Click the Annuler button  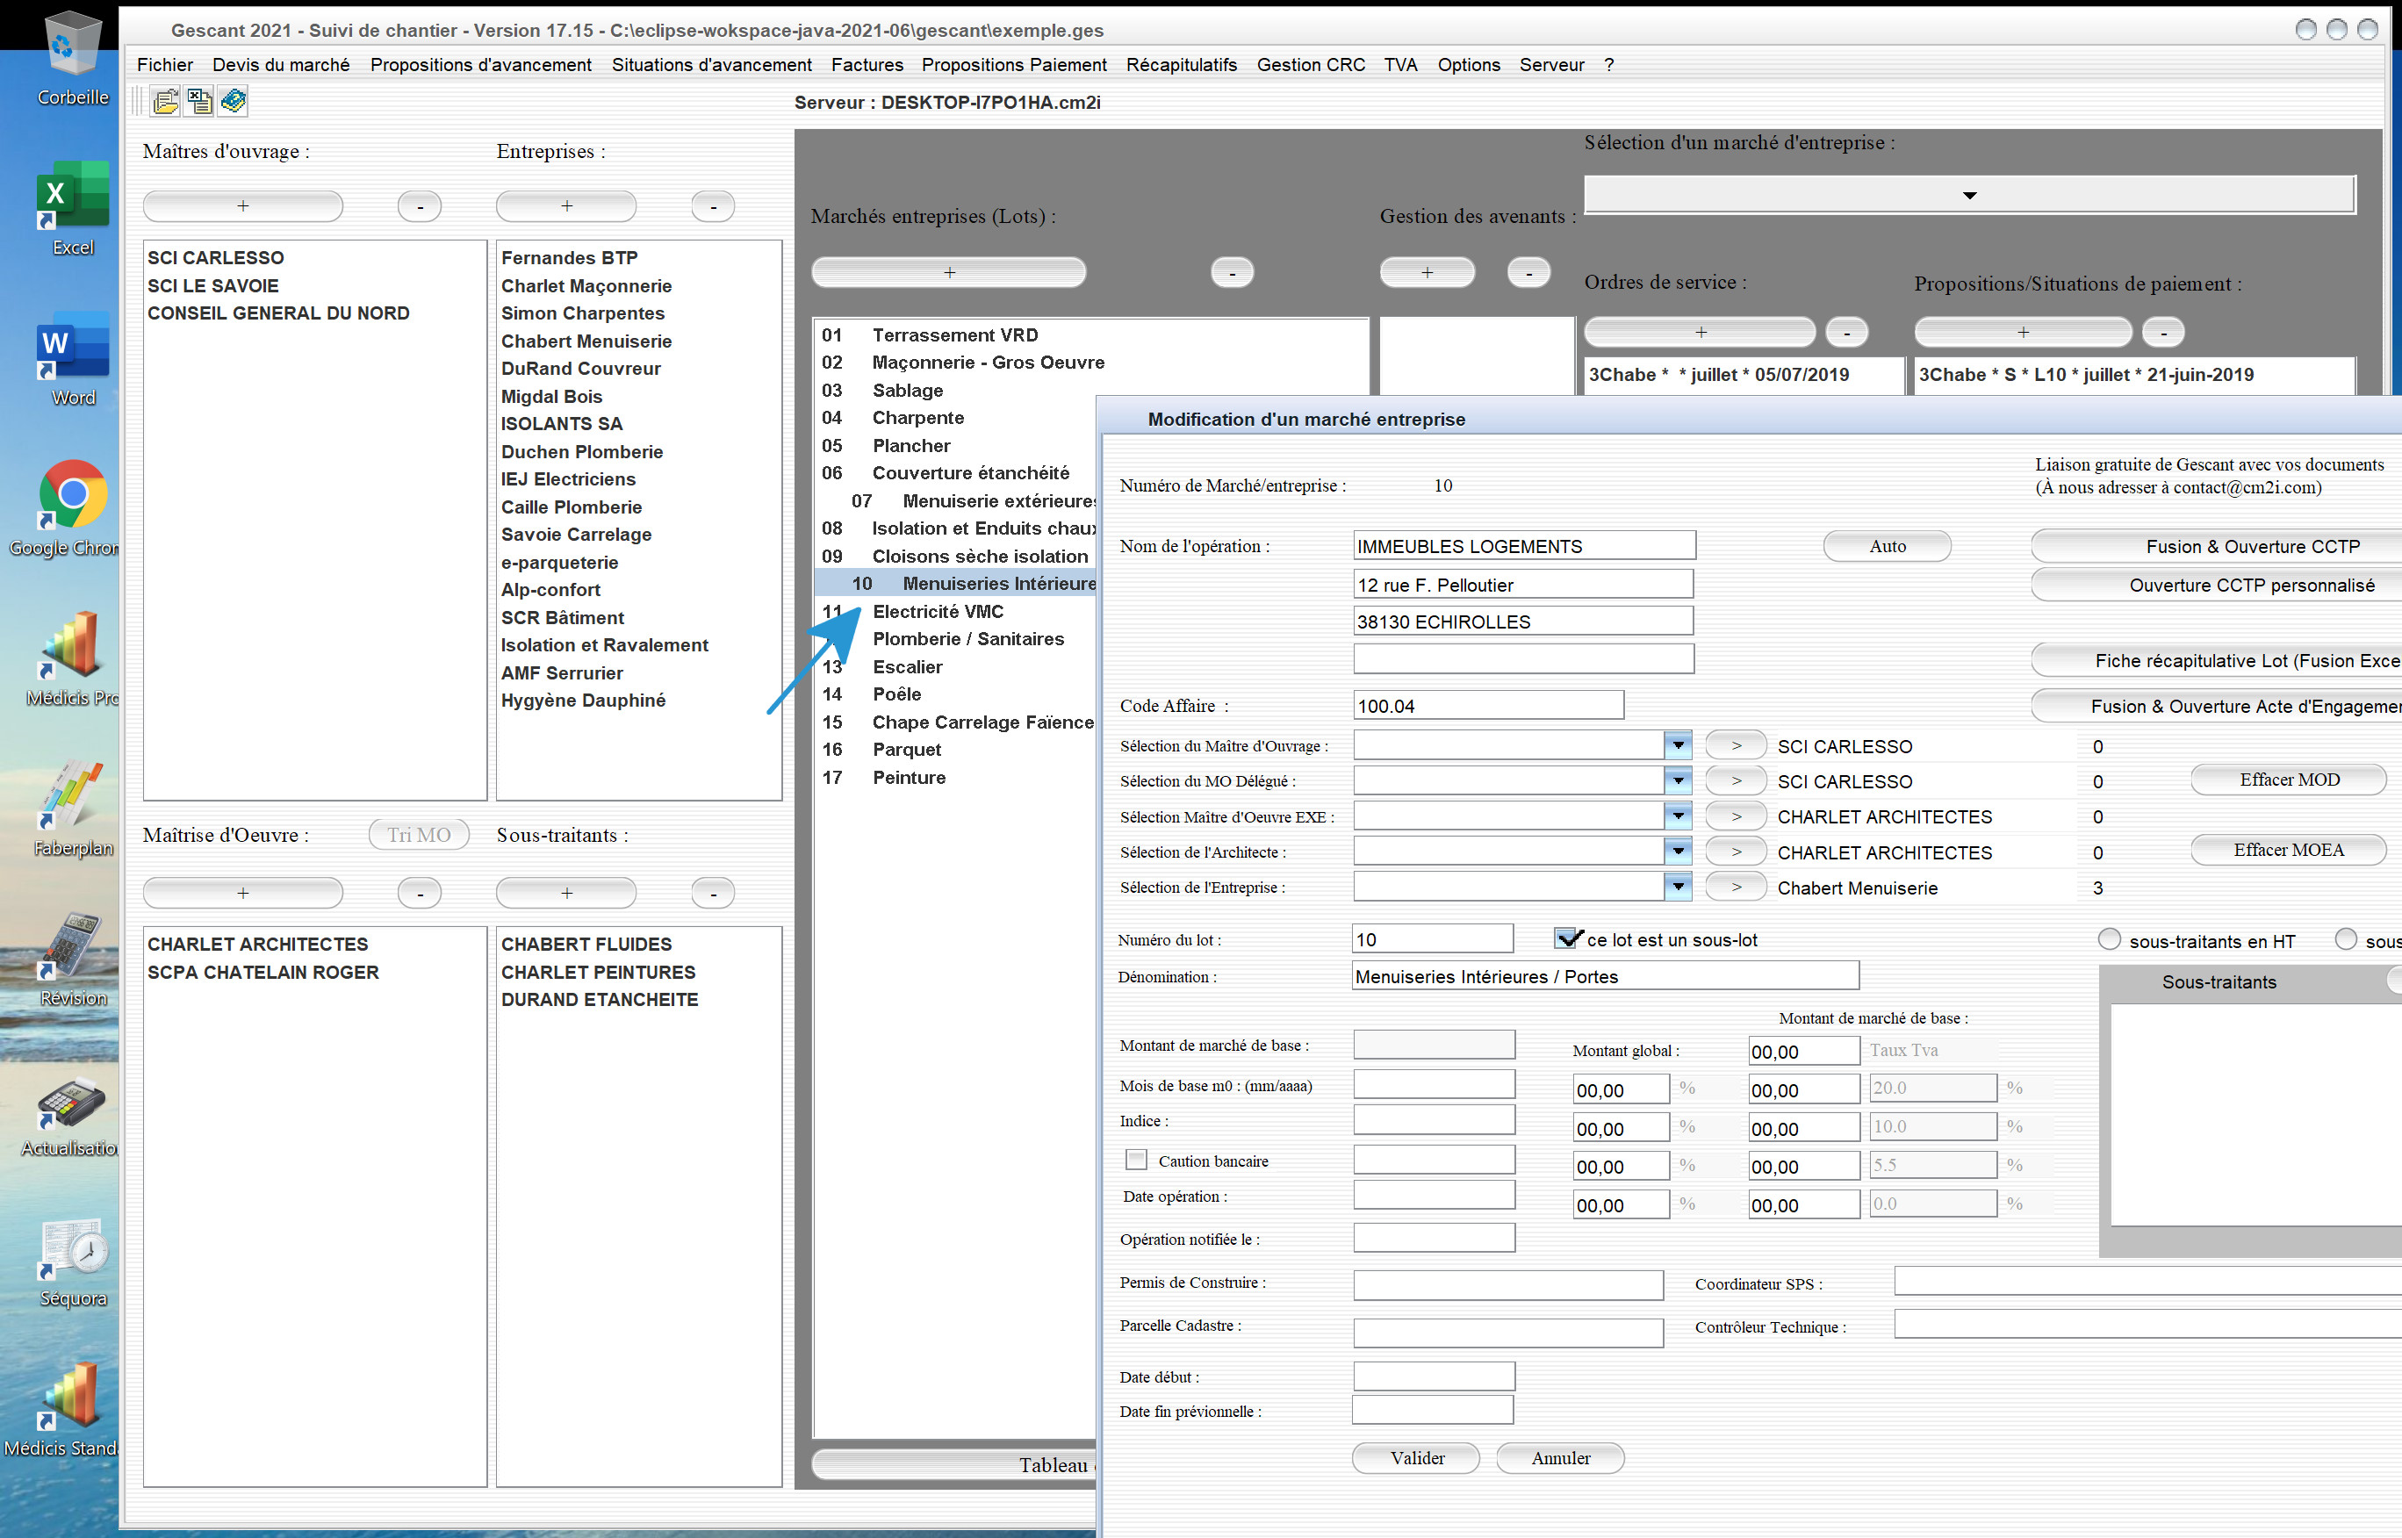(x=1560, y=1458)
